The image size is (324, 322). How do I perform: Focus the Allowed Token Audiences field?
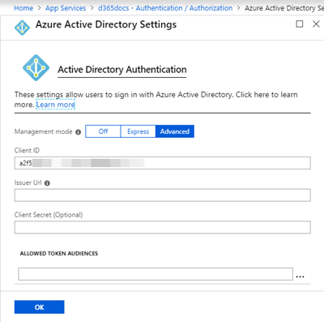coord(156,274)
